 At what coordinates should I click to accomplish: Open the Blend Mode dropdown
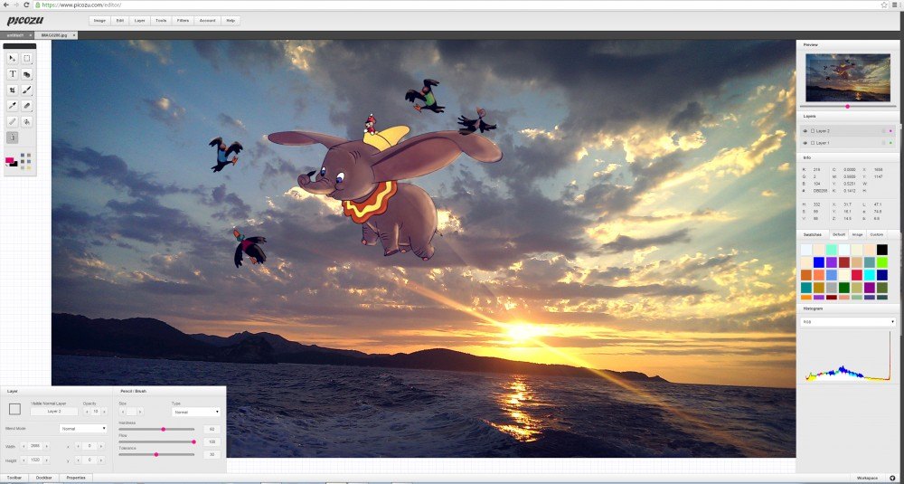point(83,428)
